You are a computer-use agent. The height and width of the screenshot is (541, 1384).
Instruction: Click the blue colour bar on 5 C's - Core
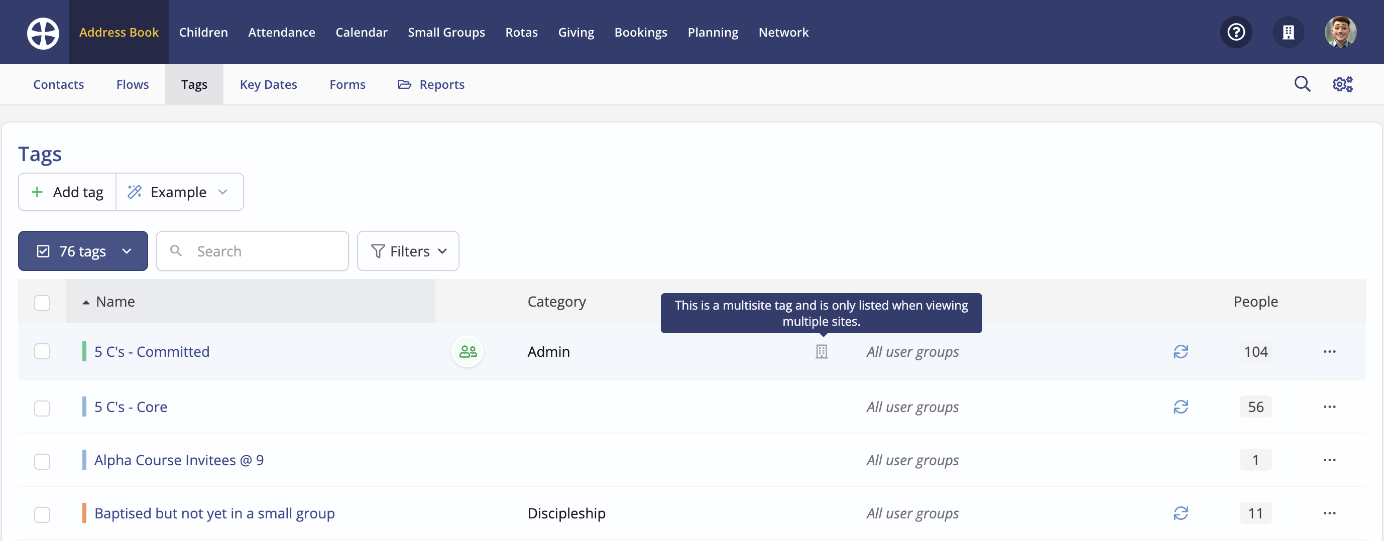pos(84,407)
